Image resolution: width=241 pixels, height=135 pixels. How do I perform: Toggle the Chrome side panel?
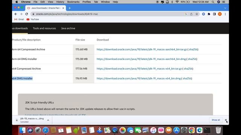click(x=214, y=14)
